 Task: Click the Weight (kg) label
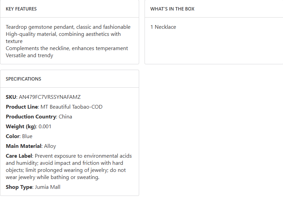tap(21, 127)
